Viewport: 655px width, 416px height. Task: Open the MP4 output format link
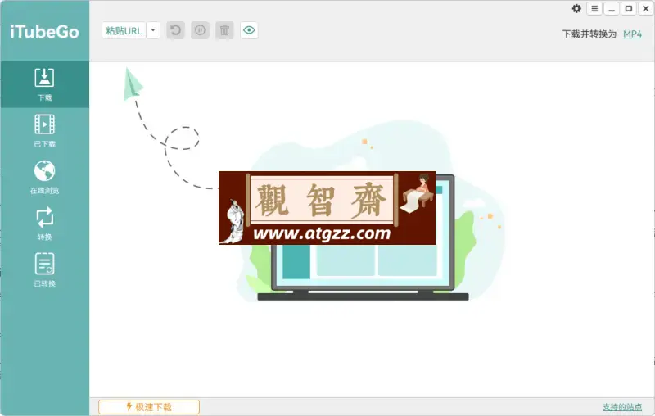pyautogui.click(x=632, y=34)
